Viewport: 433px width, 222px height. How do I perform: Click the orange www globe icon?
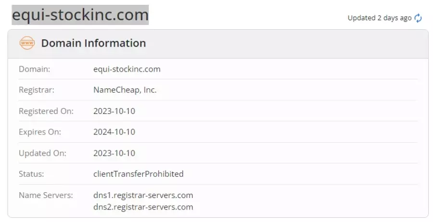pyautogui.click(x=27, y=43)
